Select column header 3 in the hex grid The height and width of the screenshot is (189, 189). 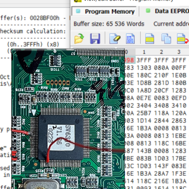click(x=179, y=52)
